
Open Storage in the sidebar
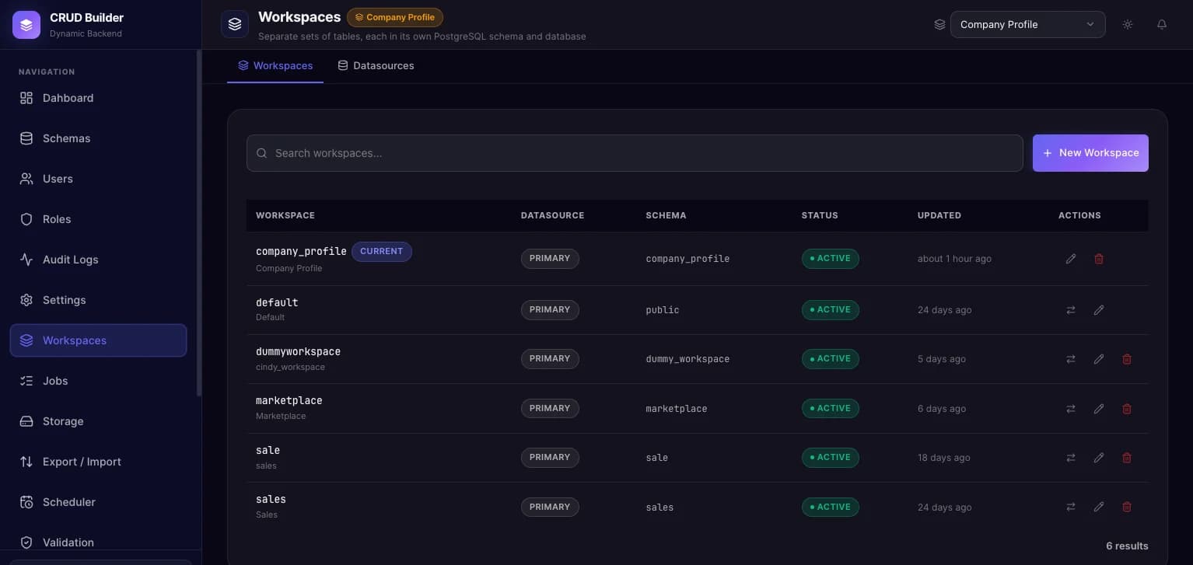click(98, 421)
